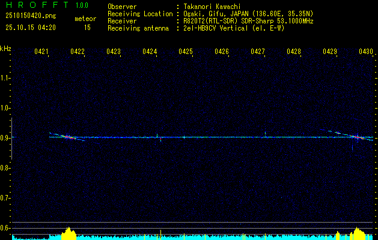This screenshot has width=378, height=240.
Task: Select the 0426 time marker
Action: [222, 52]
